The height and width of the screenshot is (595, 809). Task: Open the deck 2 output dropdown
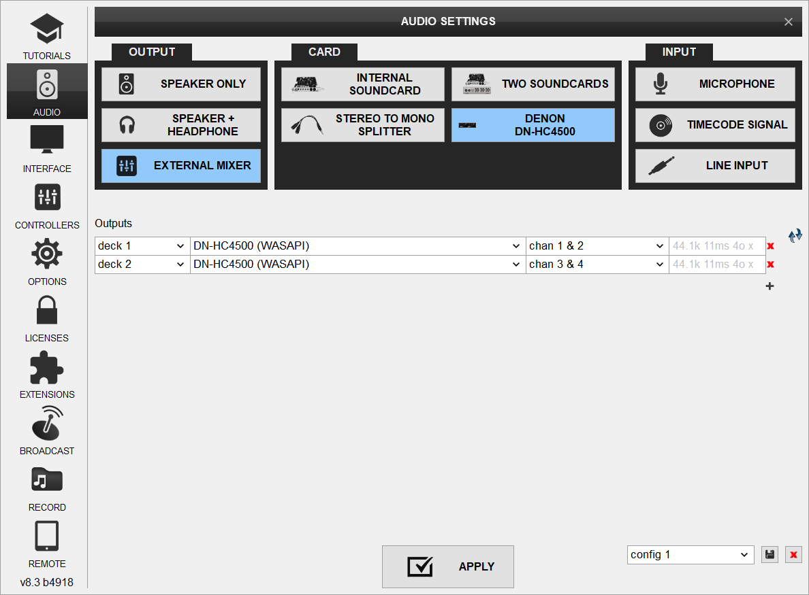pos(142,265)
